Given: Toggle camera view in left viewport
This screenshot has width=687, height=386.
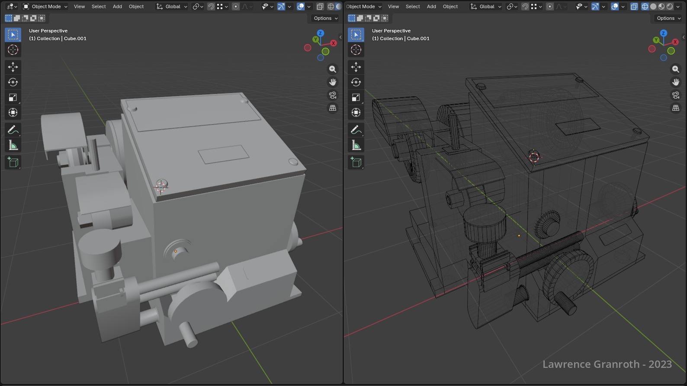Looking at the screenshot, I should pyautogui.click(x=333, y=95).
